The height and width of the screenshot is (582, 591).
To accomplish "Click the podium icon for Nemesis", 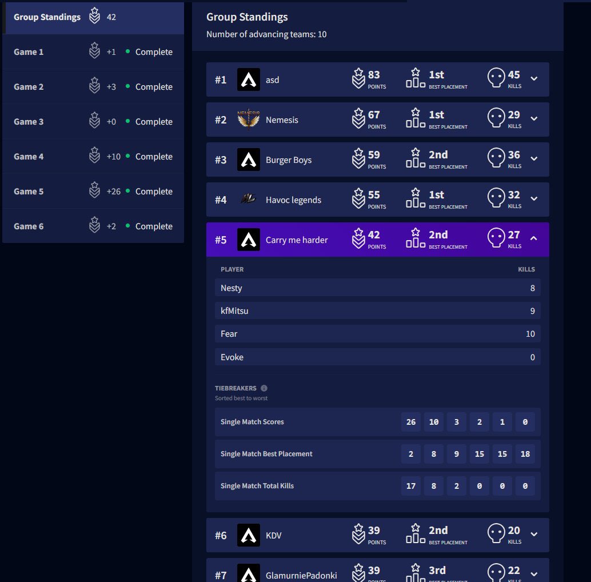I will pos(416,118).
